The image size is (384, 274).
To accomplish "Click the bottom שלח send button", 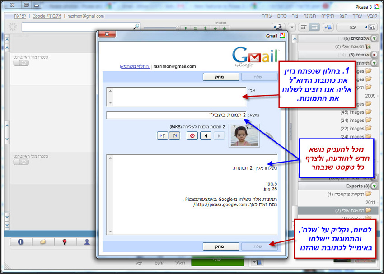I will coord(259,246).
